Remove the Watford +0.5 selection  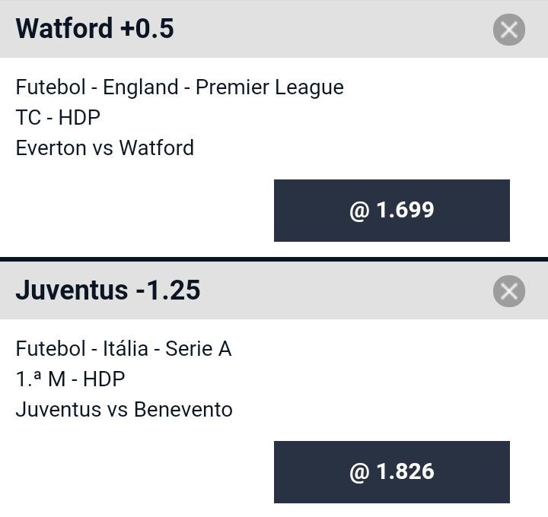(509, 30)
